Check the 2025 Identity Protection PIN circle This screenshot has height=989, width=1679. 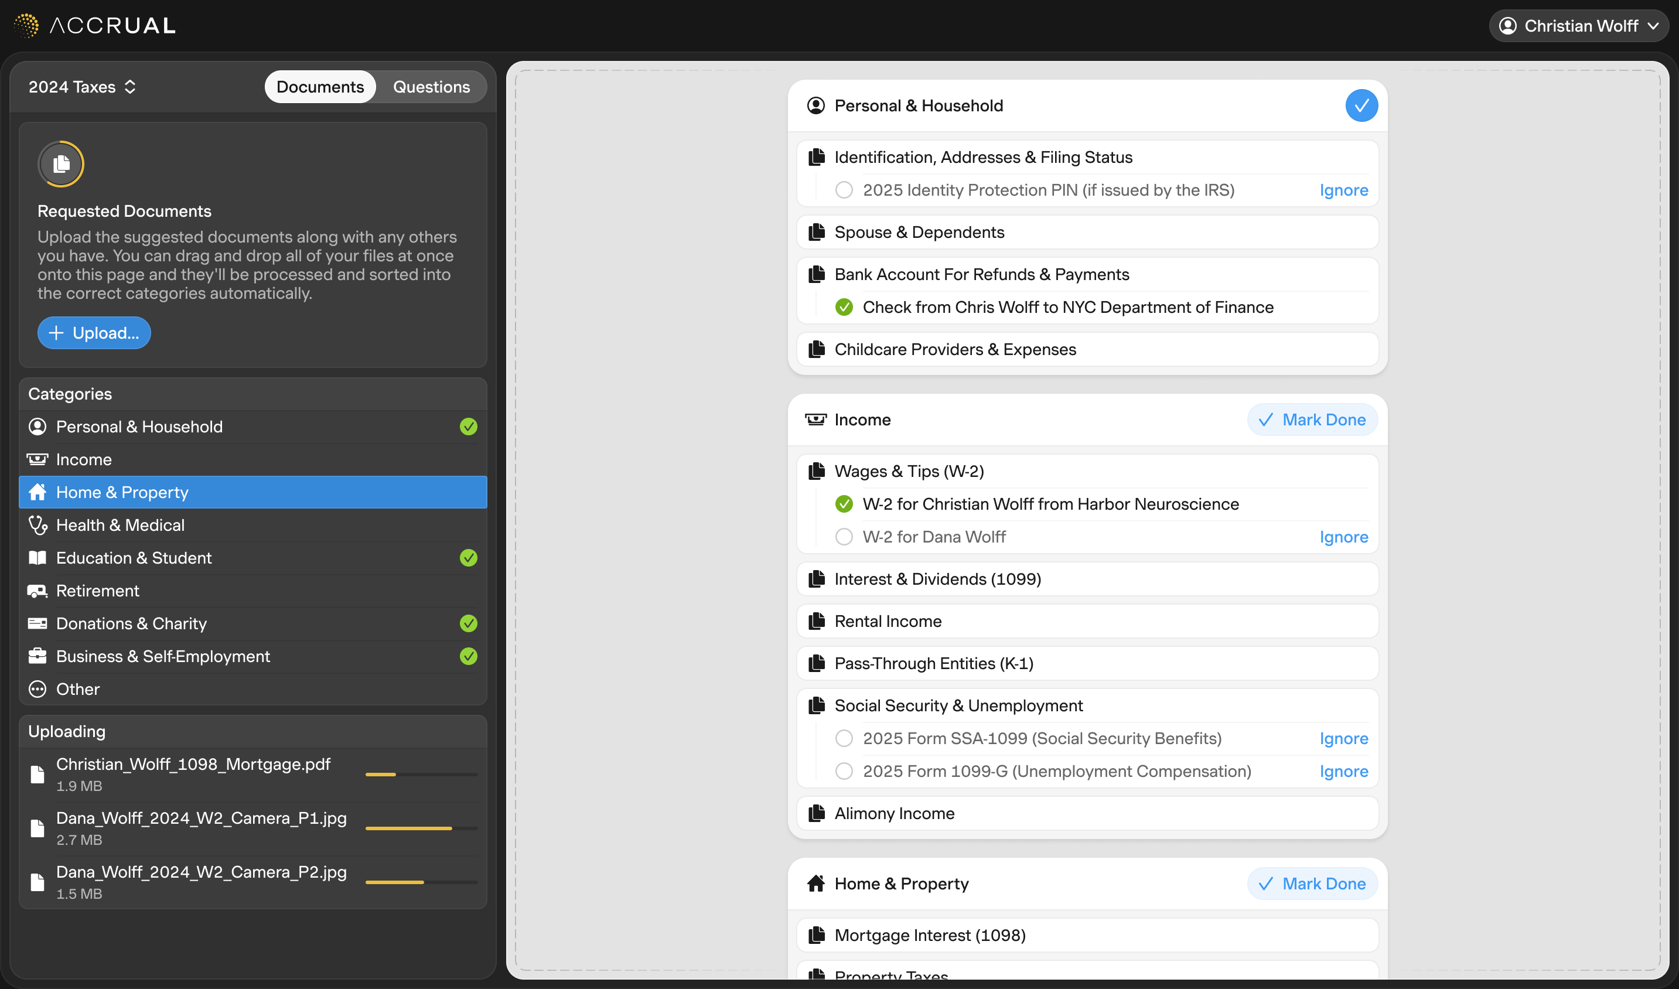[x=844, y=190]
